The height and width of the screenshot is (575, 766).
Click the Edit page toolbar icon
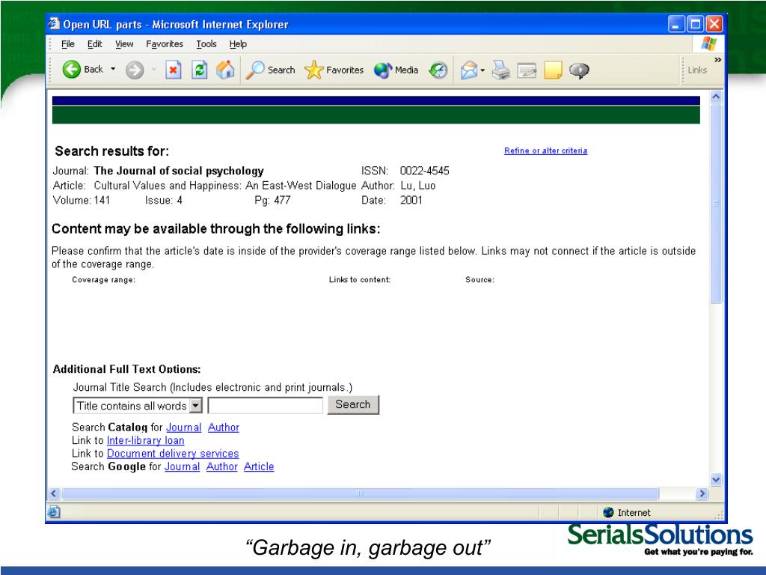tap(527, 70)
